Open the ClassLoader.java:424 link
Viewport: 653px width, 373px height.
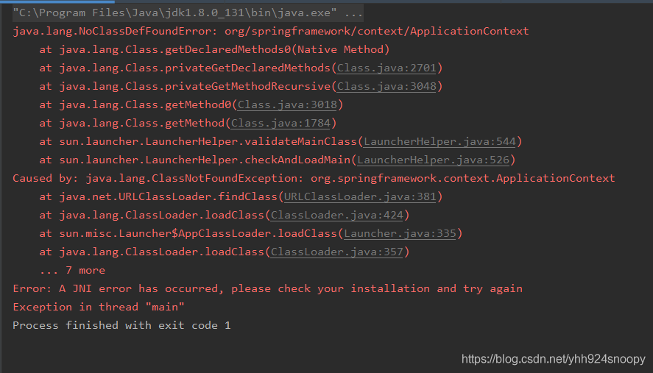click(337, 215)
